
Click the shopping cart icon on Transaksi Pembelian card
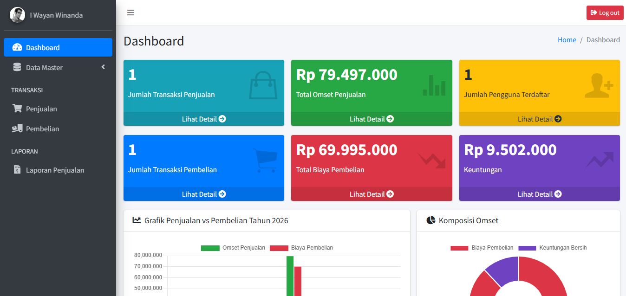click(x=265, y=161)
